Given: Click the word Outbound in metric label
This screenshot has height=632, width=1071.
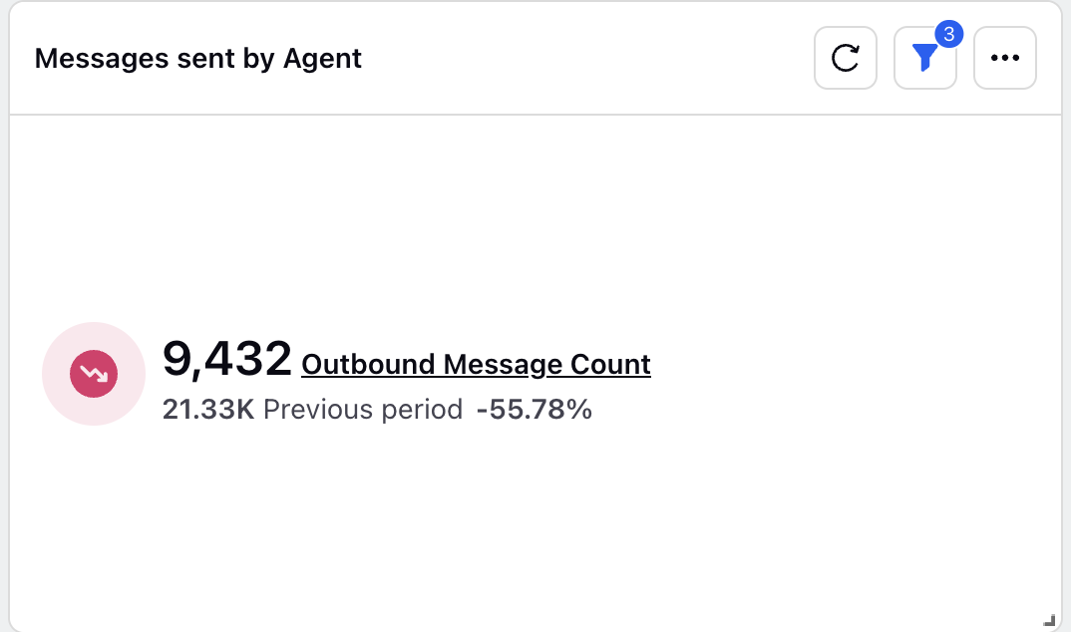Looking at the screenshot, I should 368,365.
